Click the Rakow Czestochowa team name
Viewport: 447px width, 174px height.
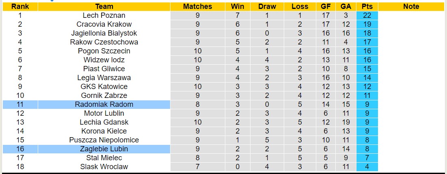[104, 42]
